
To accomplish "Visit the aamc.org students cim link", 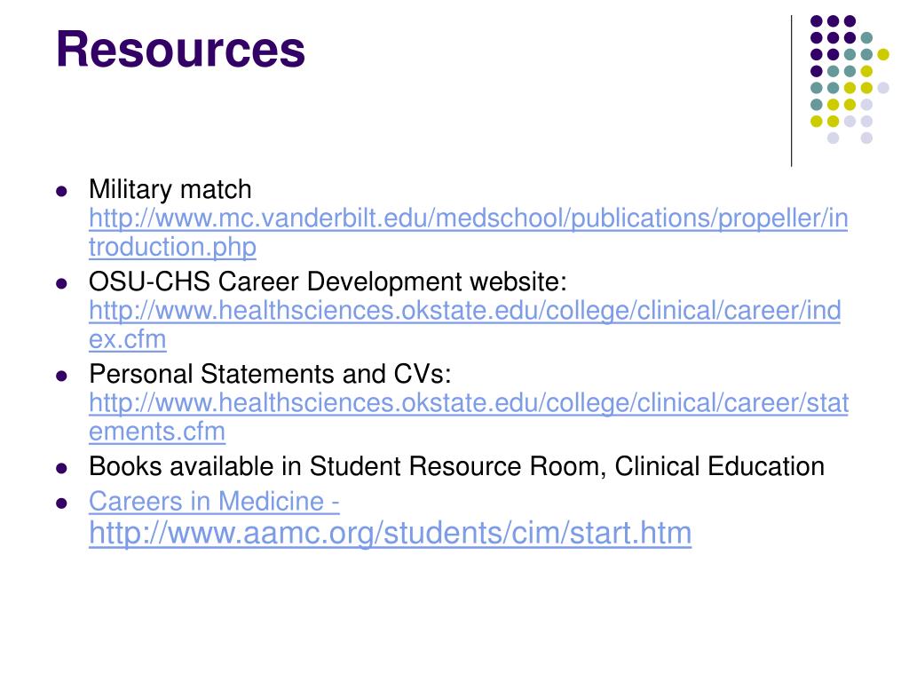I will tap(391, 533).
